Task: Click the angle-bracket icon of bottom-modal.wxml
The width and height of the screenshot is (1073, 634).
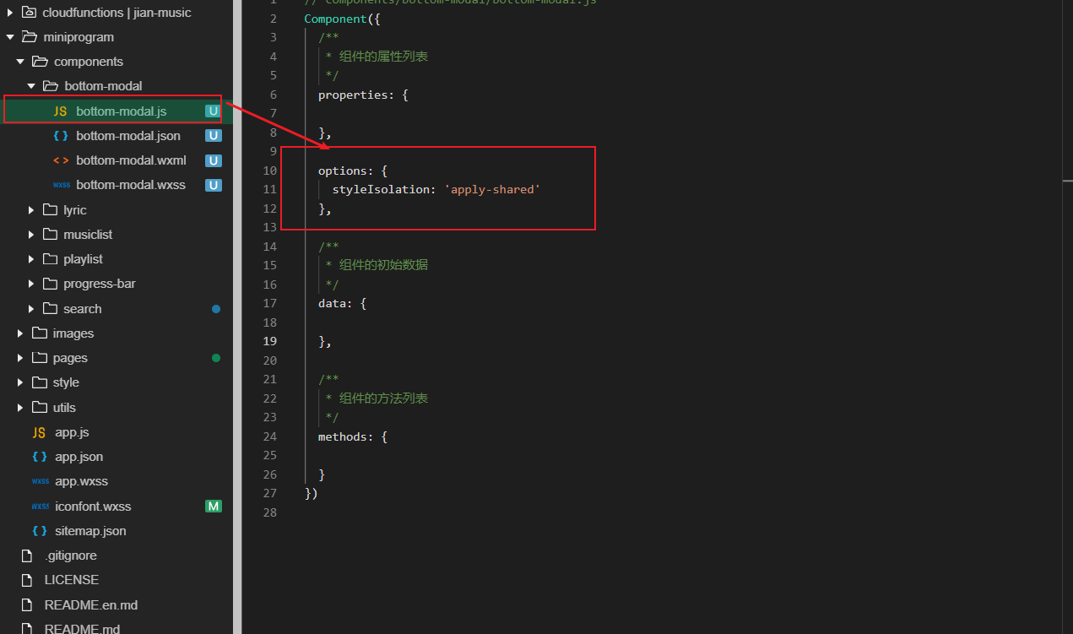Action: (60, 160)
